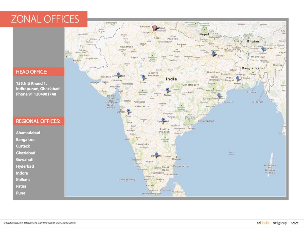Select the Lucknow label on the map
The height and width of the screenshot is (228, 304).
click(182, 44)
